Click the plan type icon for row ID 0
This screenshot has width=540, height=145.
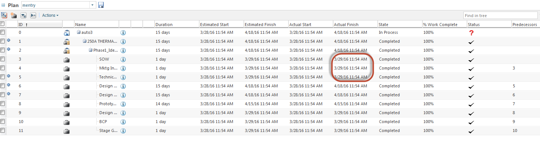(x=67, y=33)
